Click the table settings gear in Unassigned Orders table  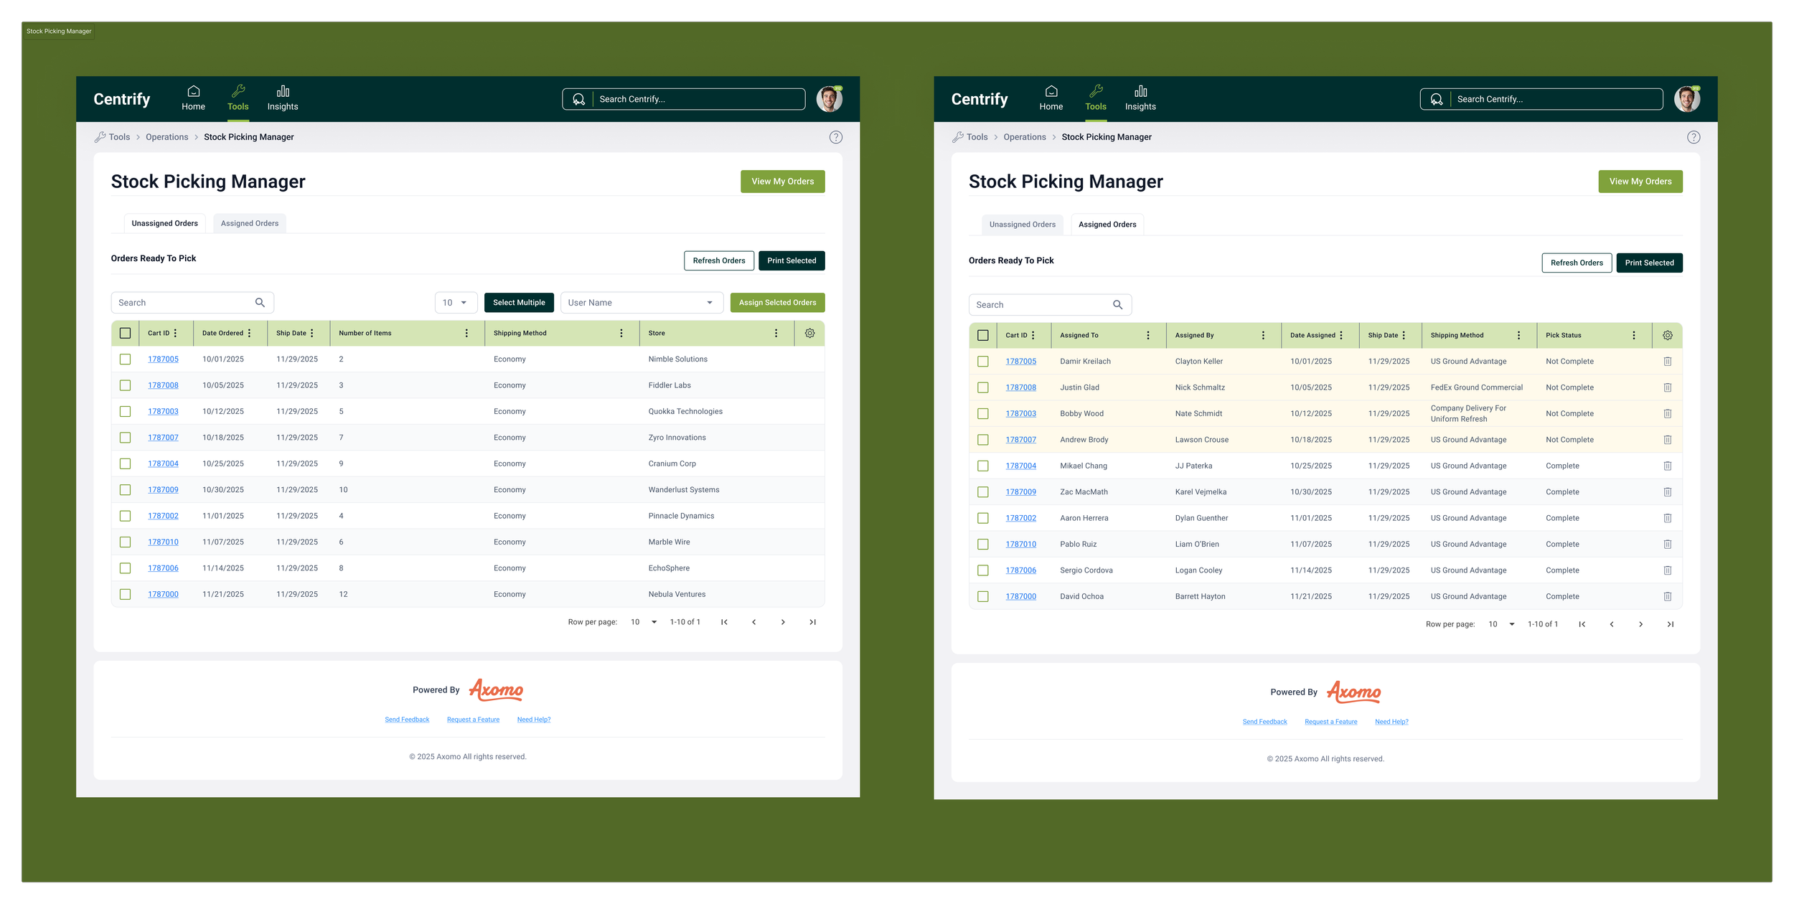(x=809, y=333)
